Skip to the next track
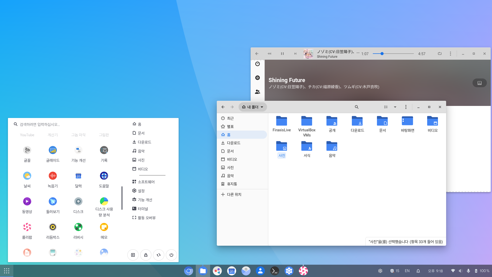This screenshot has height=277, width=492. point(295,54)
